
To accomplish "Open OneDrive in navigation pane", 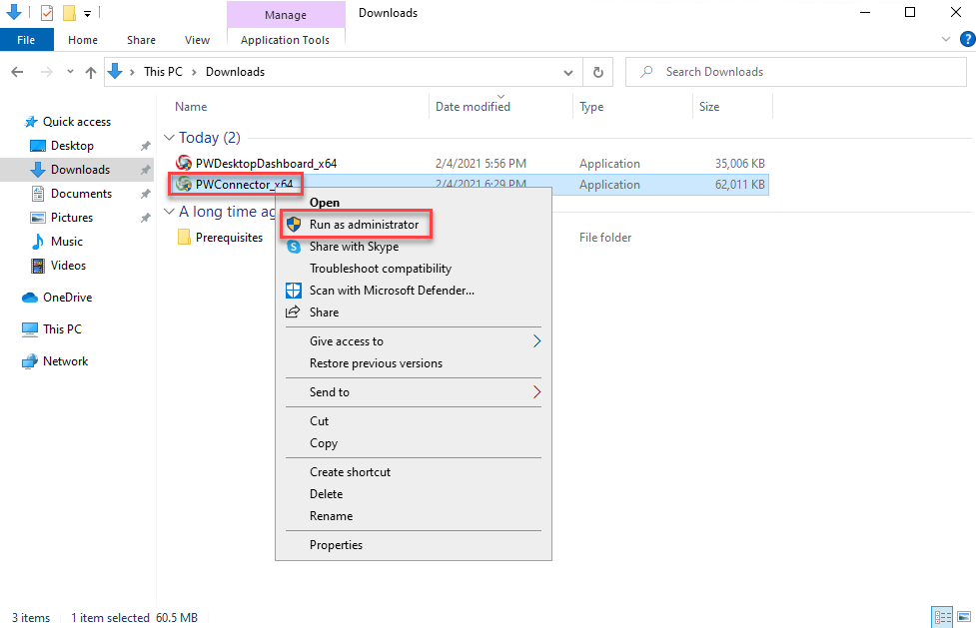I will point(67,298).
